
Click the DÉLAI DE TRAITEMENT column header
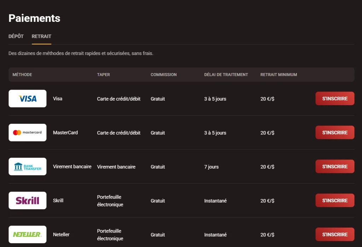point(226,75)
